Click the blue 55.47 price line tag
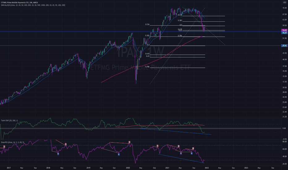This screenshot has width=288, height=170. click(284, 32)
